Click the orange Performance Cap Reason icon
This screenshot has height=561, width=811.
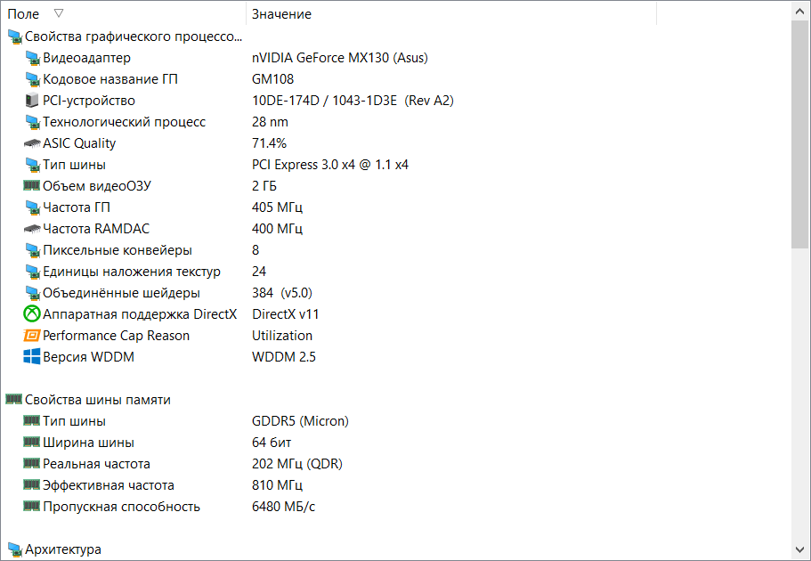(x=31, y=336)
